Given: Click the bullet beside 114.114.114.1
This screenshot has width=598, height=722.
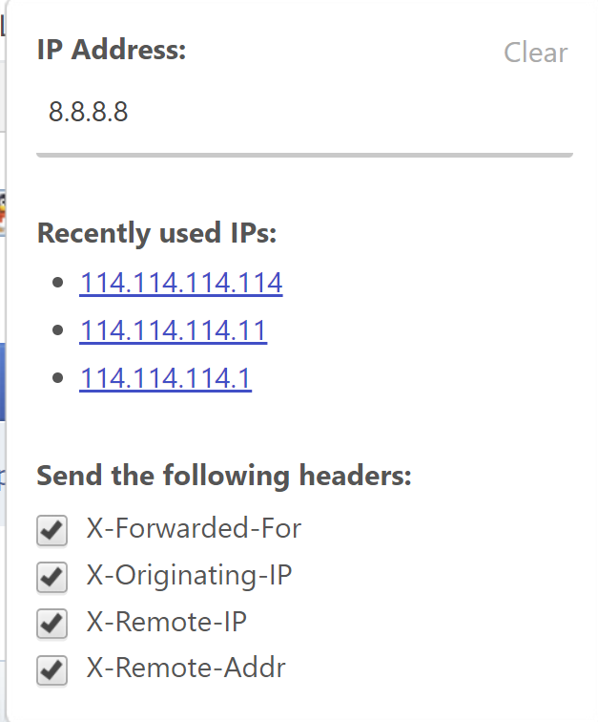Looking at the screenshot, I should [59, 379].
